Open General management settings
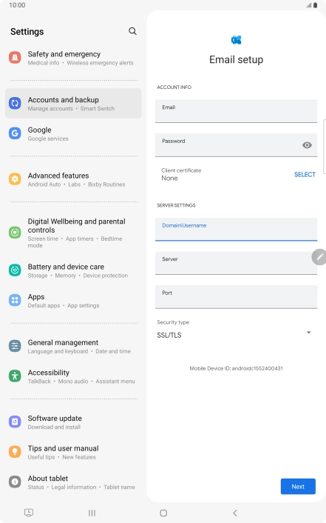Screen dimensions: 326x523 [x=73, y=346]
